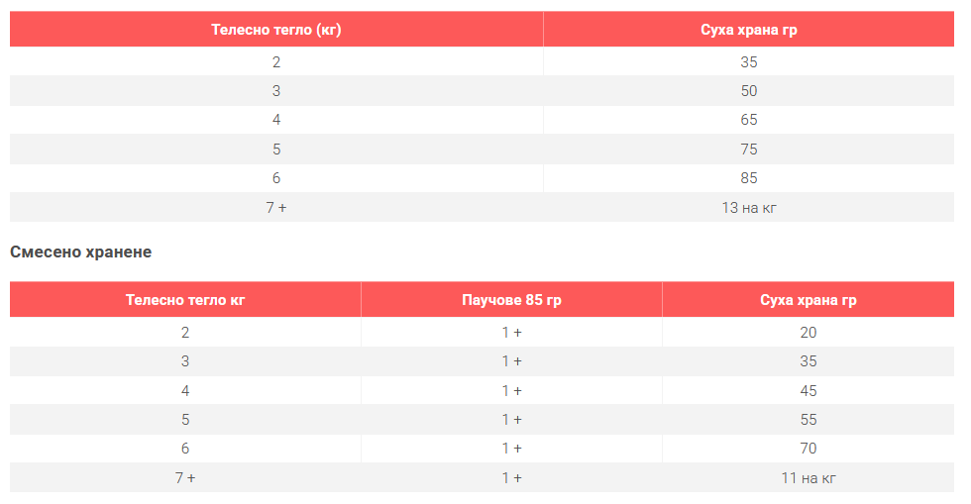Click the 50 dry food value
This screenshot has width=971, height=504.
click(748, 91)
